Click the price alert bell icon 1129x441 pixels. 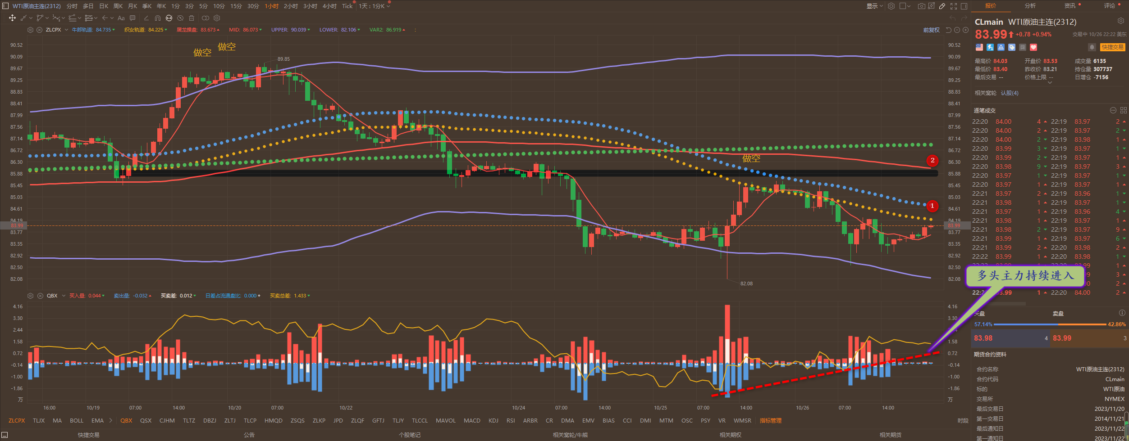[x=1092, y=47]
